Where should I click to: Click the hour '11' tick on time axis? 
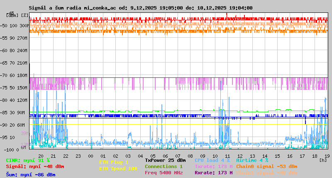[x=227, y=156]
